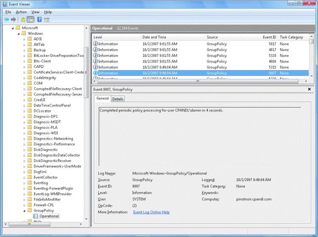The width and height of the screenshot is (318, 237).
Task: Click the info icon of event 4006
Action: pos(95,61)
